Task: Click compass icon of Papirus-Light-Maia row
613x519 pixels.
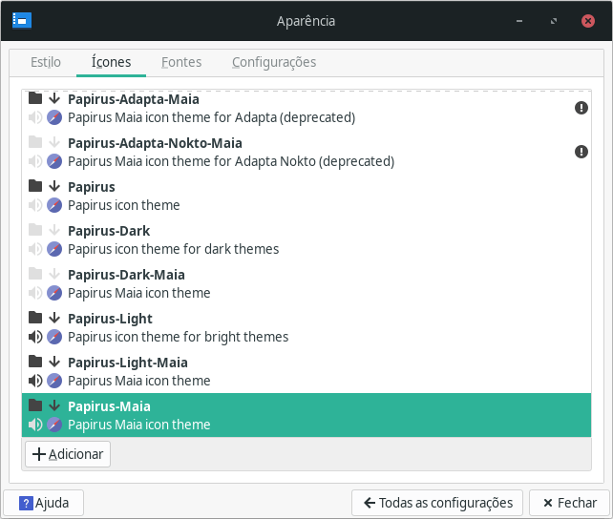Action: click(54, 381)
